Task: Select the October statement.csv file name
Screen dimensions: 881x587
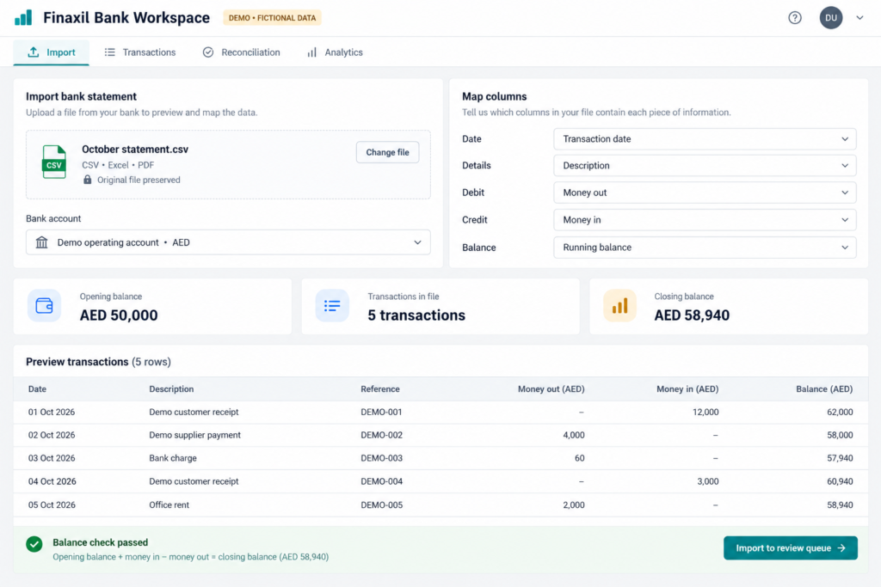Action: click(135, 150)
